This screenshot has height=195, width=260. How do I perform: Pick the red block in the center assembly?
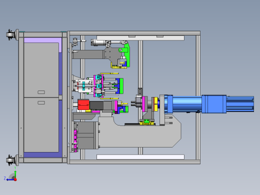pos(83,104)
